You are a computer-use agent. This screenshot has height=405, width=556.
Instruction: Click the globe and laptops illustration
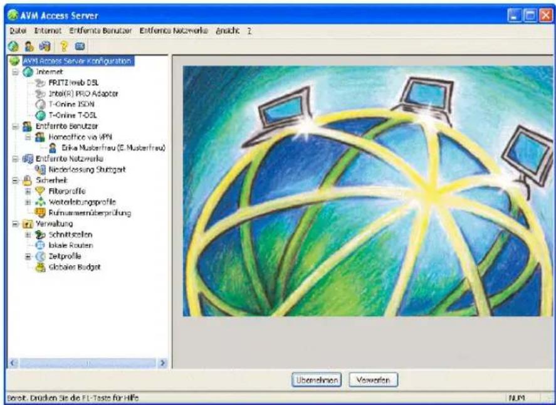tap(368, 191)
